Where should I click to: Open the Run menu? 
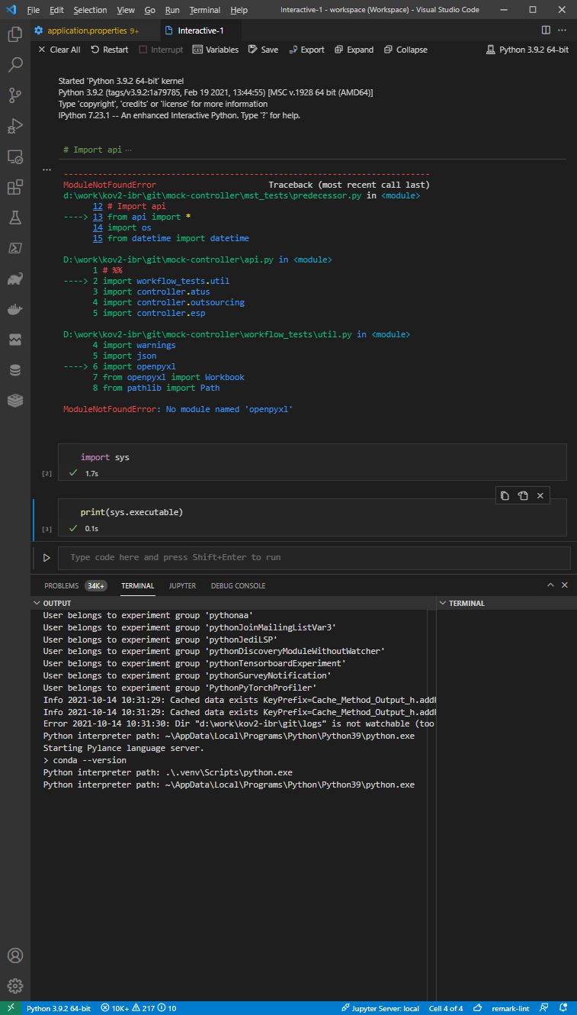pyautogui.click(x=172, y=10)
